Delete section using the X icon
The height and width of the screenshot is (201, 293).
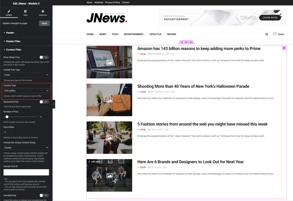pos(191,42)
